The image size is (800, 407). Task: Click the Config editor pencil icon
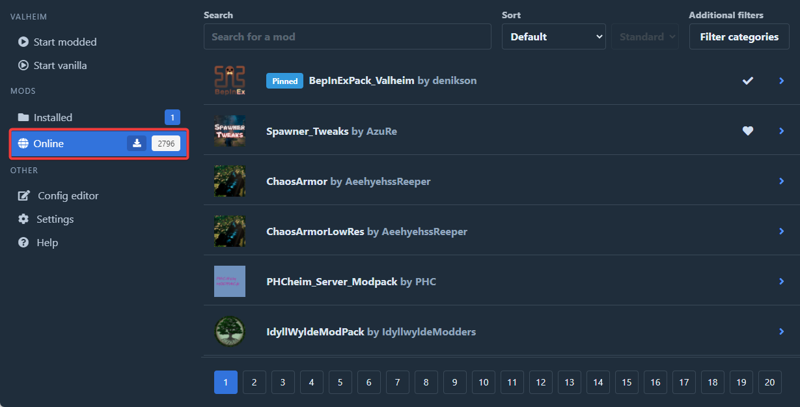click(x=24, y=195)
